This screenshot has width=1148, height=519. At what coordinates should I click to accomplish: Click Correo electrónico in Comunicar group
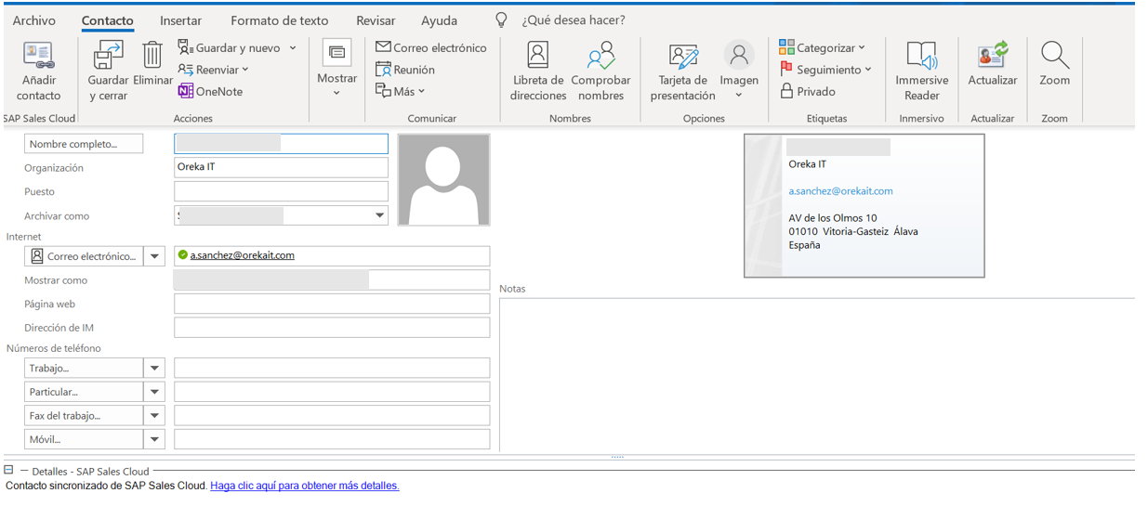(x=431, y=47)
